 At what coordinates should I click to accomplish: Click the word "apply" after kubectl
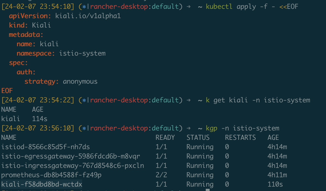[246, 7]
